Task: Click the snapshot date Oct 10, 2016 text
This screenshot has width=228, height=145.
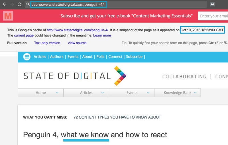Action: (x=202, y=30)
